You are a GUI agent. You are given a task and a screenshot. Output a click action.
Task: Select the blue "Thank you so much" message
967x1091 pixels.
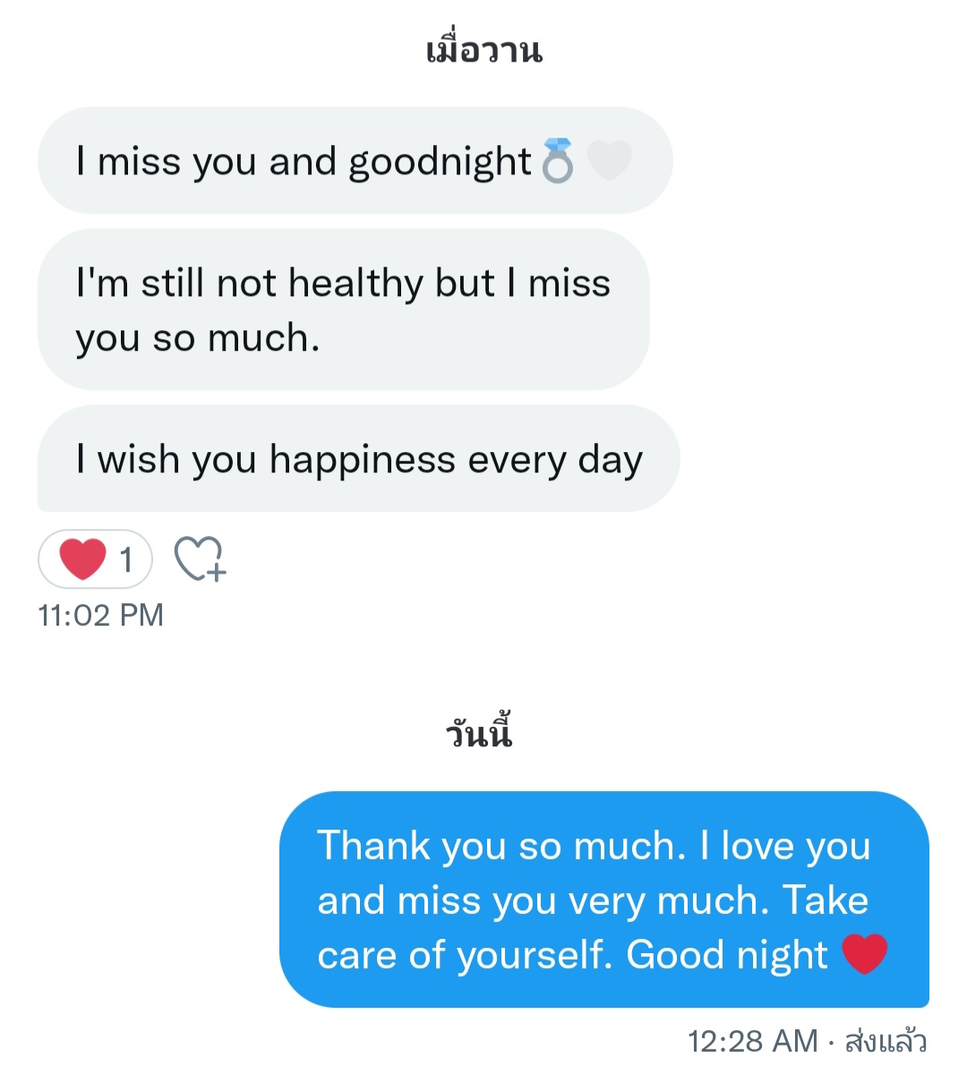coord(603,899)
